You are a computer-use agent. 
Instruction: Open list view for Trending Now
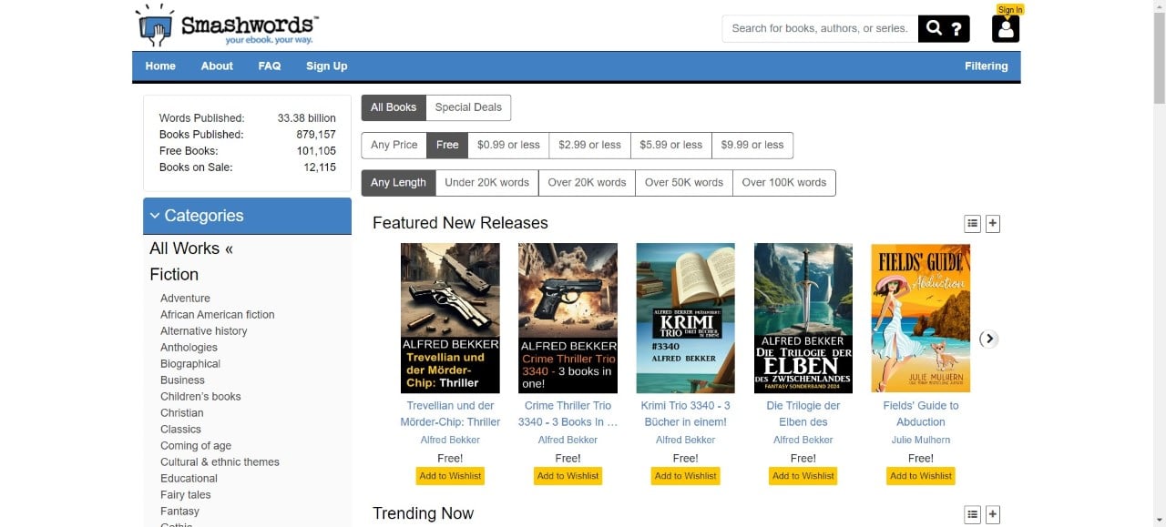pyautogui.click(x=972, y=513)
